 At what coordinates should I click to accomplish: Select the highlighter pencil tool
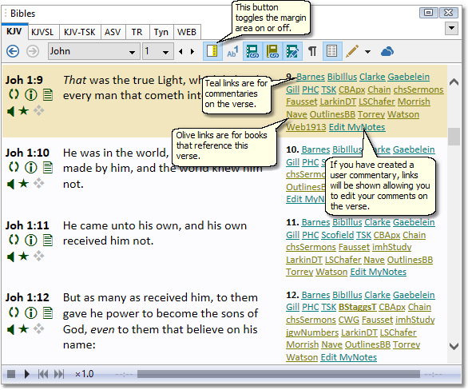pos(352,51)
